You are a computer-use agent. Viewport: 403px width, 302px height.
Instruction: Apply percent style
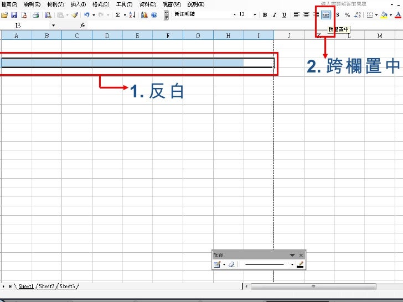348,15
